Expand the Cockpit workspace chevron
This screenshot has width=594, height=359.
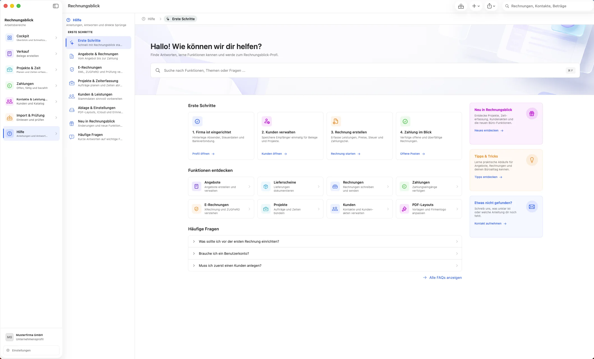point(56,38)
